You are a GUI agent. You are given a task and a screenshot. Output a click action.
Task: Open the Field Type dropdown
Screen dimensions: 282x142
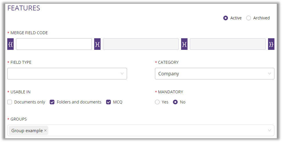(67, 74)
